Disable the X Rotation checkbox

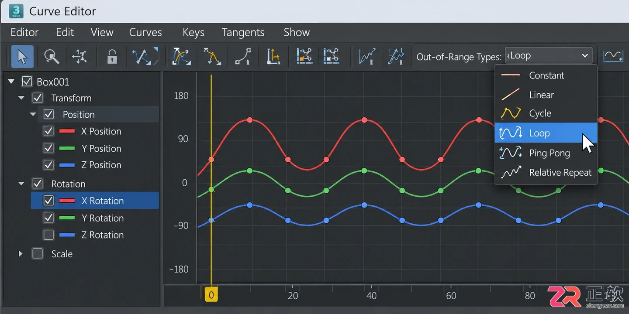pos(48,201)
